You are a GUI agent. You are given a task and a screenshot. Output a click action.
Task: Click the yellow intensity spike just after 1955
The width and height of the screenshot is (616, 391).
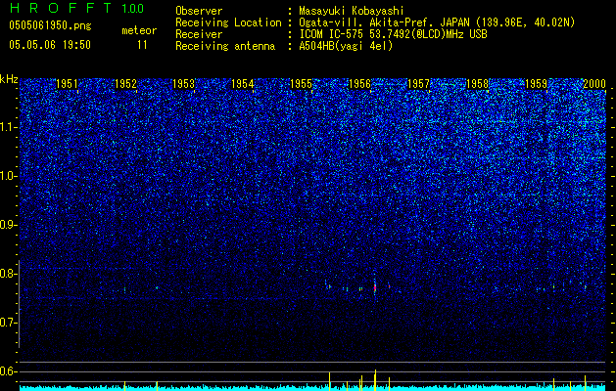pos(329,381)
